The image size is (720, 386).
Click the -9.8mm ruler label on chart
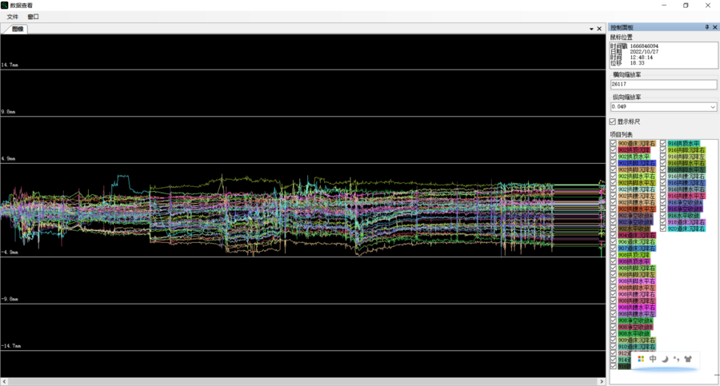10,299
